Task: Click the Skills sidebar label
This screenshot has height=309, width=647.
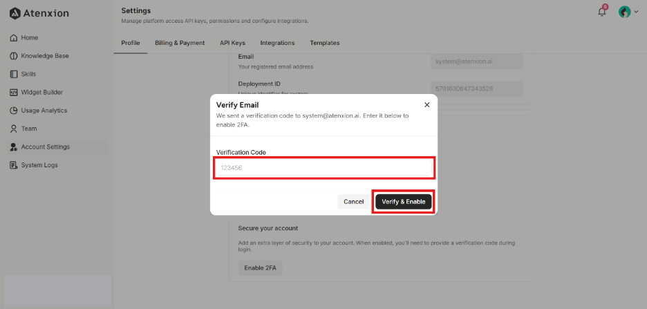Action: coord(28,74)
